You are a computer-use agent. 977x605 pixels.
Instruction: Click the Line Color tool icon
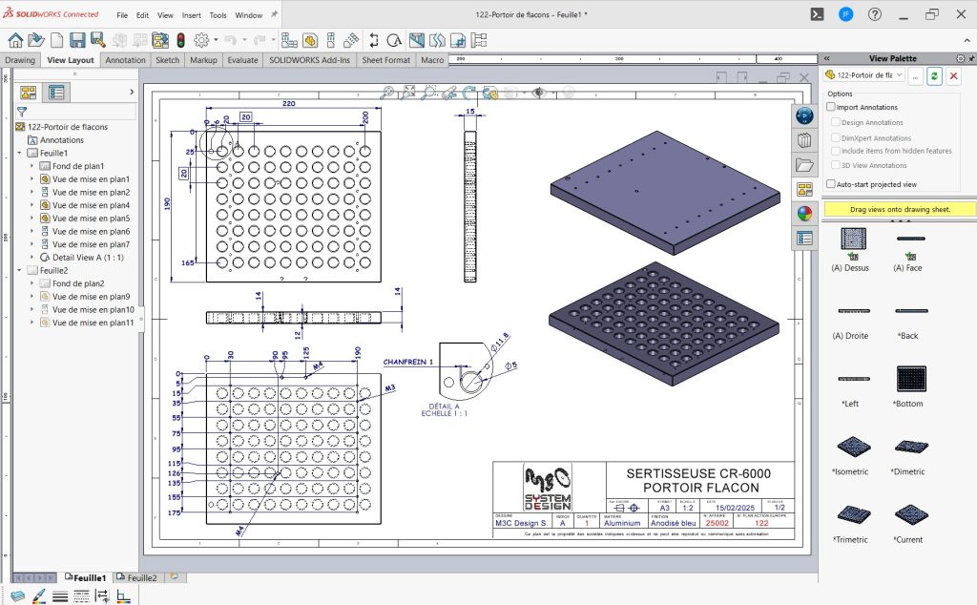38,596
